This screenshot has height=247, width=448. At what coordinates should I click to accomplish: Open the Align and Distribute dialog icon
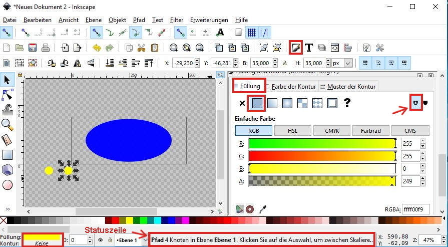pyautogui.click(x=348, y=48)
